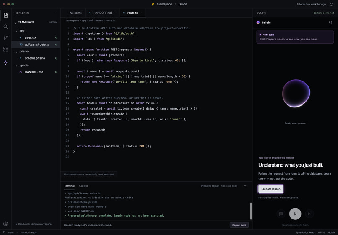Play the Goldie lesson
The image size is (338, 235).
[x=295, y=214]
